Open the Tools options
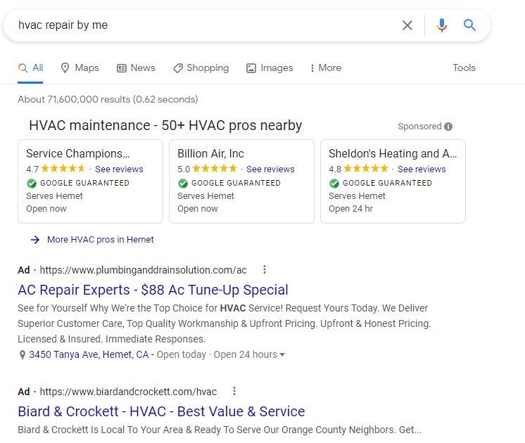The height and width of the screenshot is (443, 525). [464, 68]
